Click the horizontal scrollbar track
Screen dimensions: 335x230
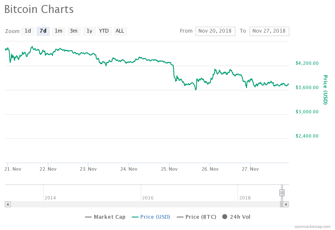(x=142, y=204)
